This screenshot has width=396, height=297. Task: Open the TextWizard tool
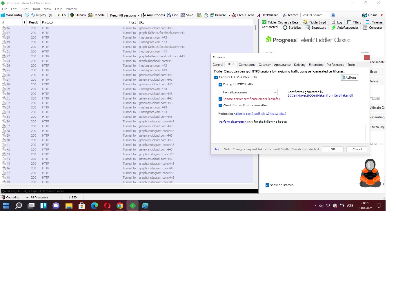click(259, 15)
